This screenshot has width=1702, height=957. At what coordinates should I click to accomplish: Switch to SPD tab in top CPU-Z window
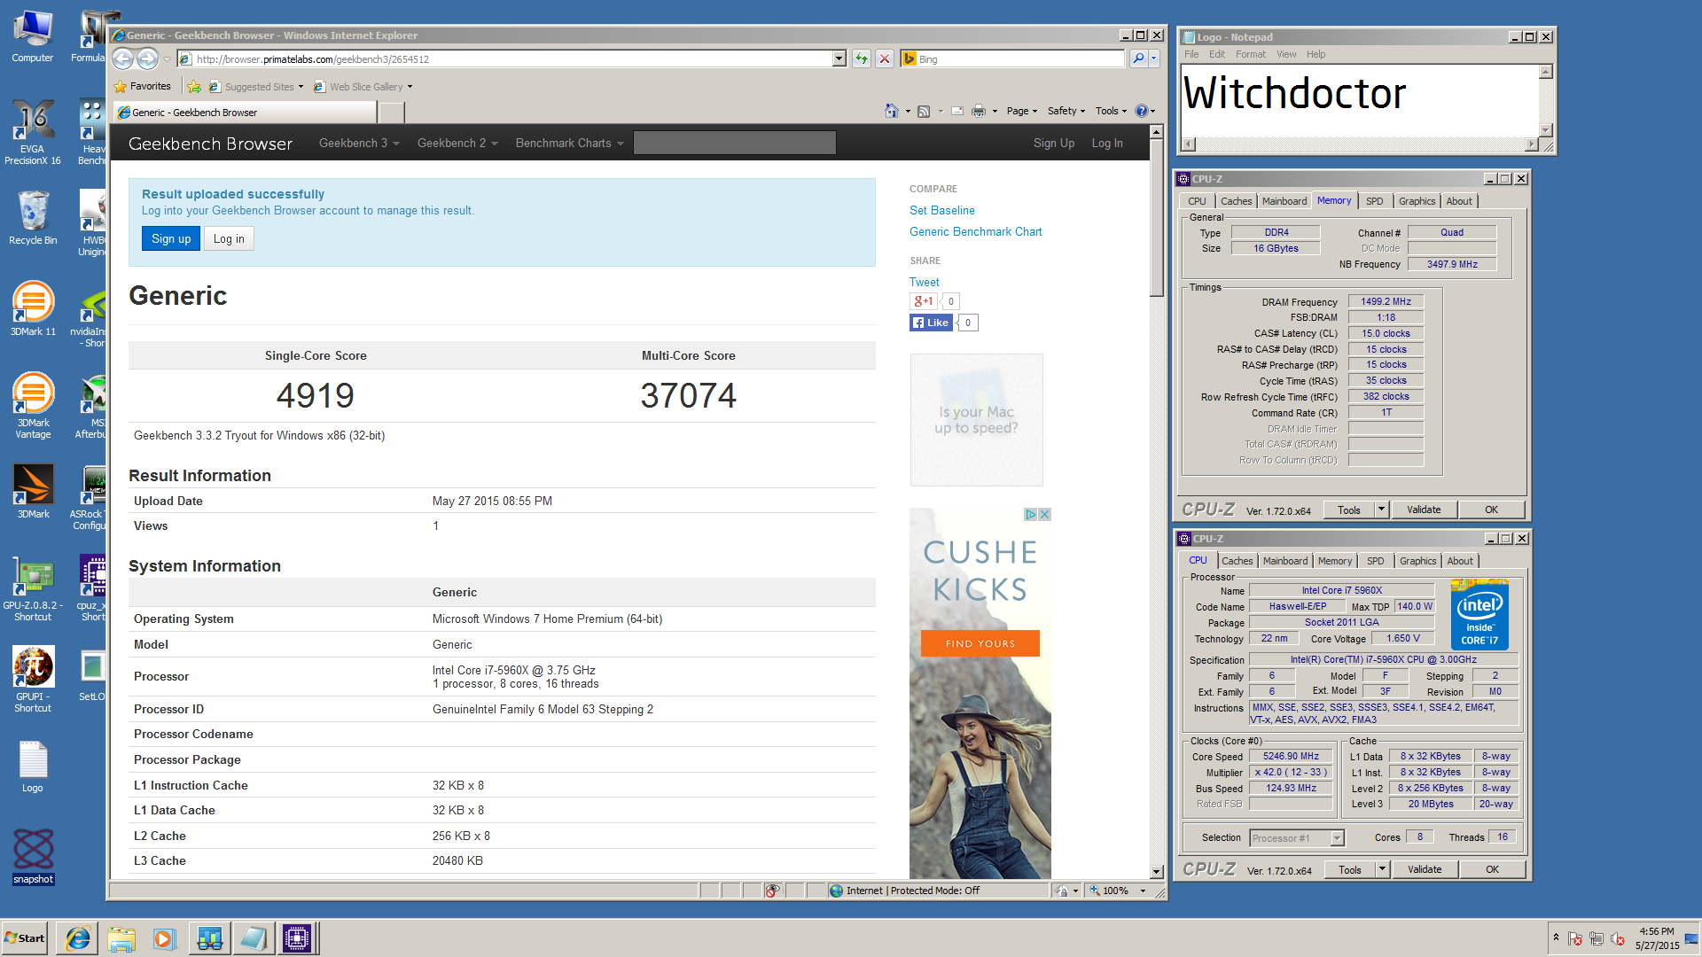[x=1374, y=201]
